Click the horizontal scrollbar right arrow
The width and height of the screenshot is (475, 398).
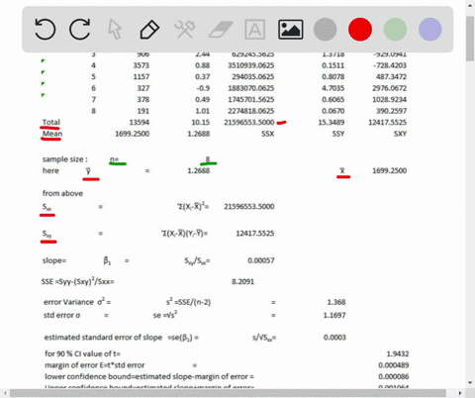pyautogui.click(x=460, y=393)
